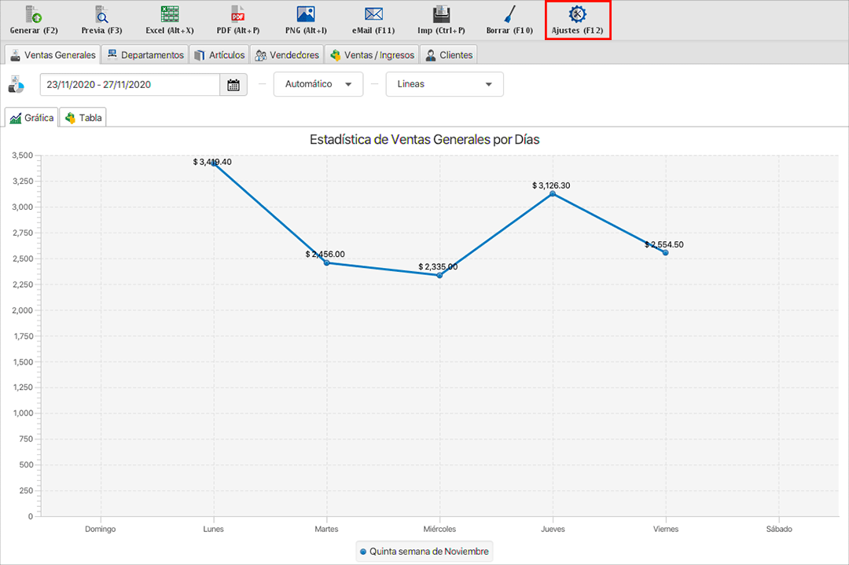
Task: Click the date range input field
Action: [x=130, y=85]
